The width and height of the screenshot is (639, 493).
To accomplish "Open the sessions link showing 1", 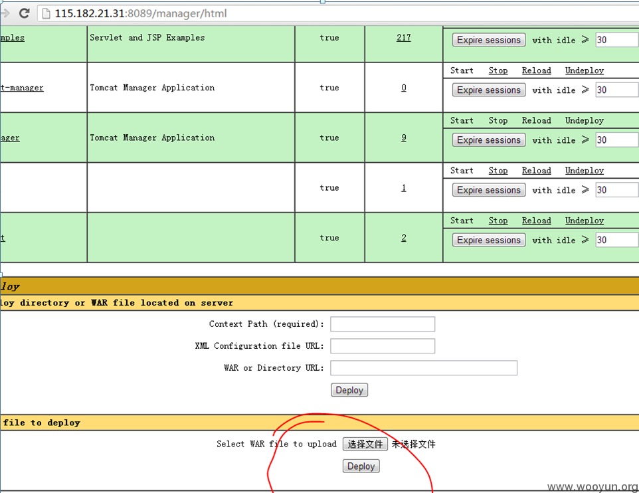I will tap(403, 188).
